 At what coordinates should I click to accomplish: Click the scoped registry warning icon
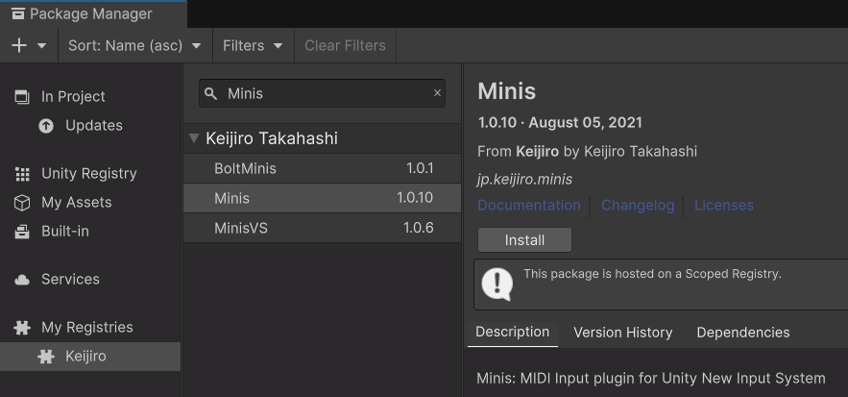click(x=497, y=285)
